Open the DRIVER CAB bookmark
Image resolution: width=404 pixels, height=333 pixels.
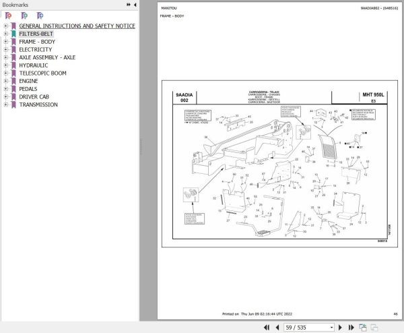pyautogui.click(x=34, y=96)
